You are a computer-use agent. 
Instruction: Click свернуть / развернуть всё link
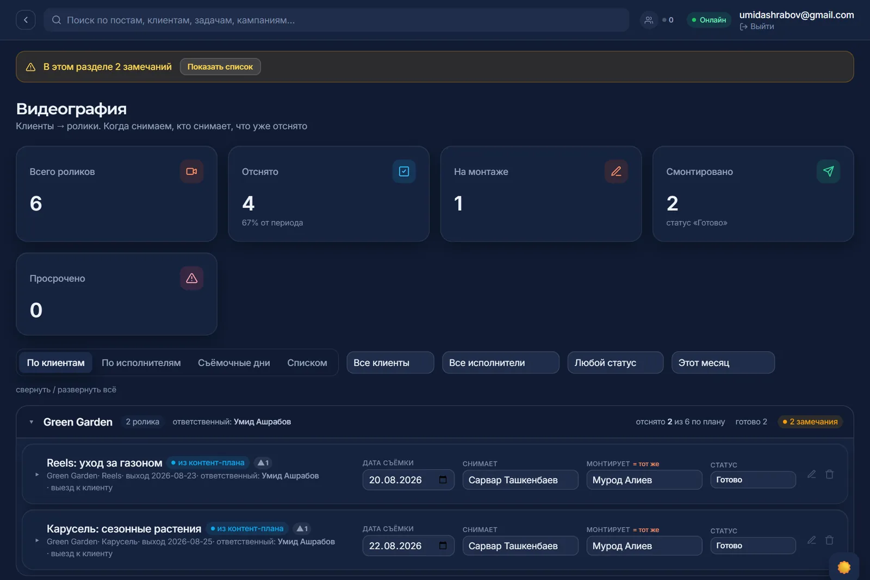[x=66, y=390]
